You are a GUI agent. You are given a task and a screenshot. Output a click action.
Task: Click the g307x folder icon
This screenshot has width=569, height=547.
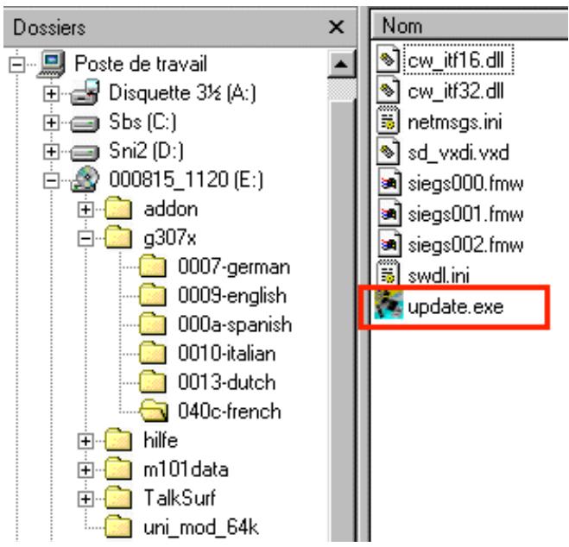118,237
